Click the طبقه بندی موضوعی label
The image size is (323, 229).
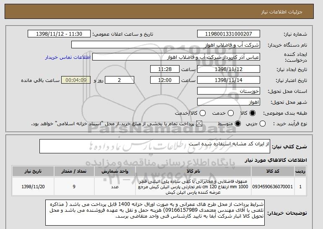[285, 113]
